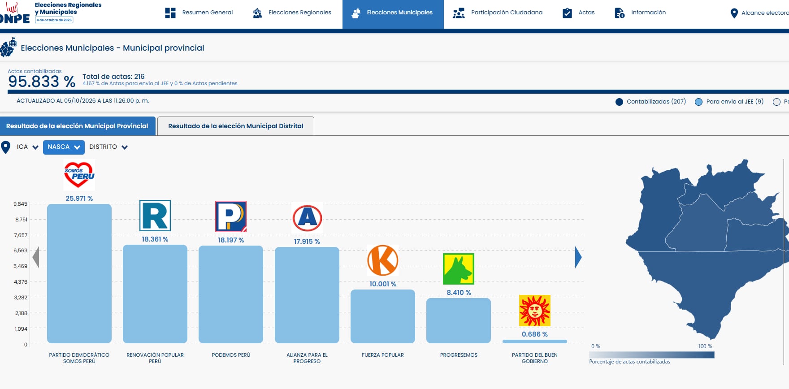Select the Elecciones Municipales menu item
This screenshot has height=389, width=789.
coord(393,14)
